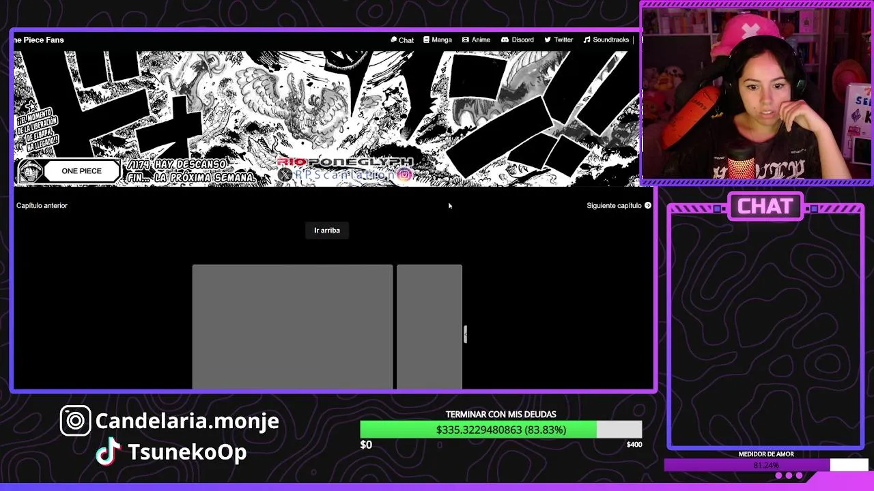Image resolution: width=874 pixels, height=491 pixels.
Task: Click the X logo beside RPScanlation
Action: tap(285, 175)
